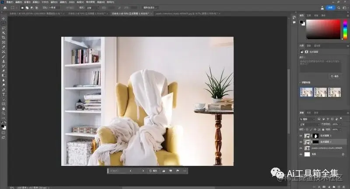350x189 pixels.
Task: Open the Layers panel flyout menu
Action: click(348, 113)
